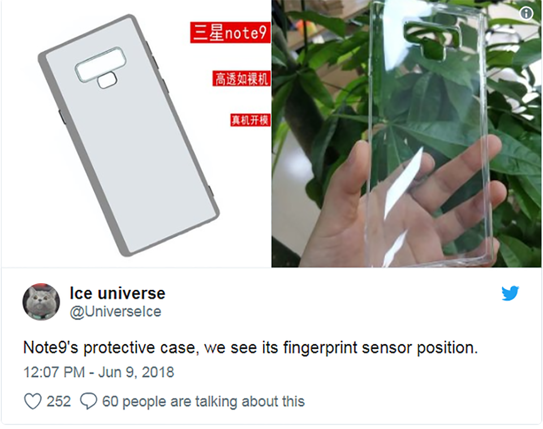Viewport: 543px width, 429px height.
Task: Open the Ice universe cat avatar
Action: point(41,302)
